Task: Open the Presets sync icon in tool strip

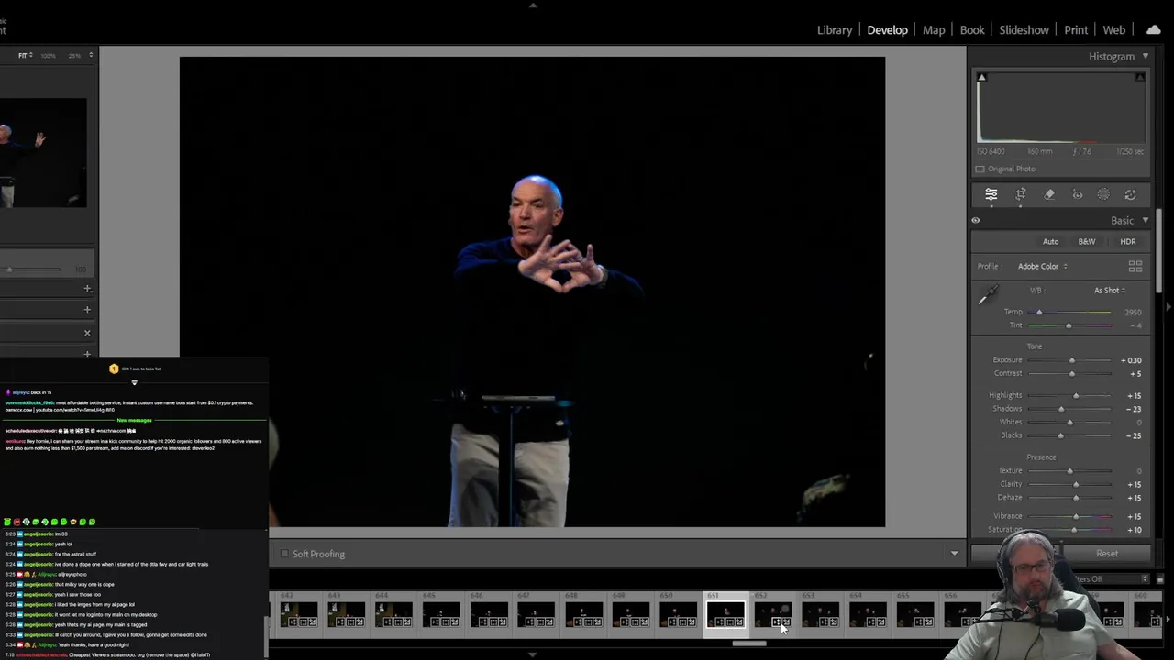Action: [1131, 194]
